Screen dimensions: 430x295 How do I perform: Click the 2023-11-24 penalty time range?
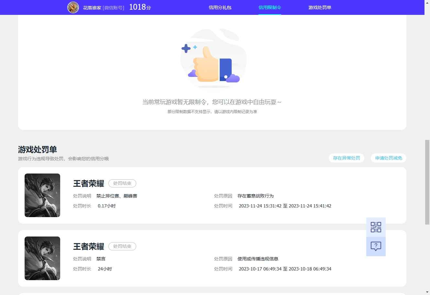tap(285, 206)
